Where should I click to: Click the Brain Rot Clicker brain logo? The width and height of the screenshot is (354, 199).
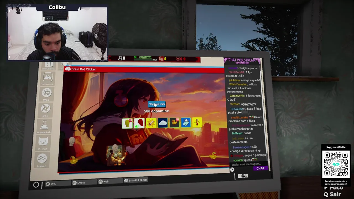[x=68, y=69]
